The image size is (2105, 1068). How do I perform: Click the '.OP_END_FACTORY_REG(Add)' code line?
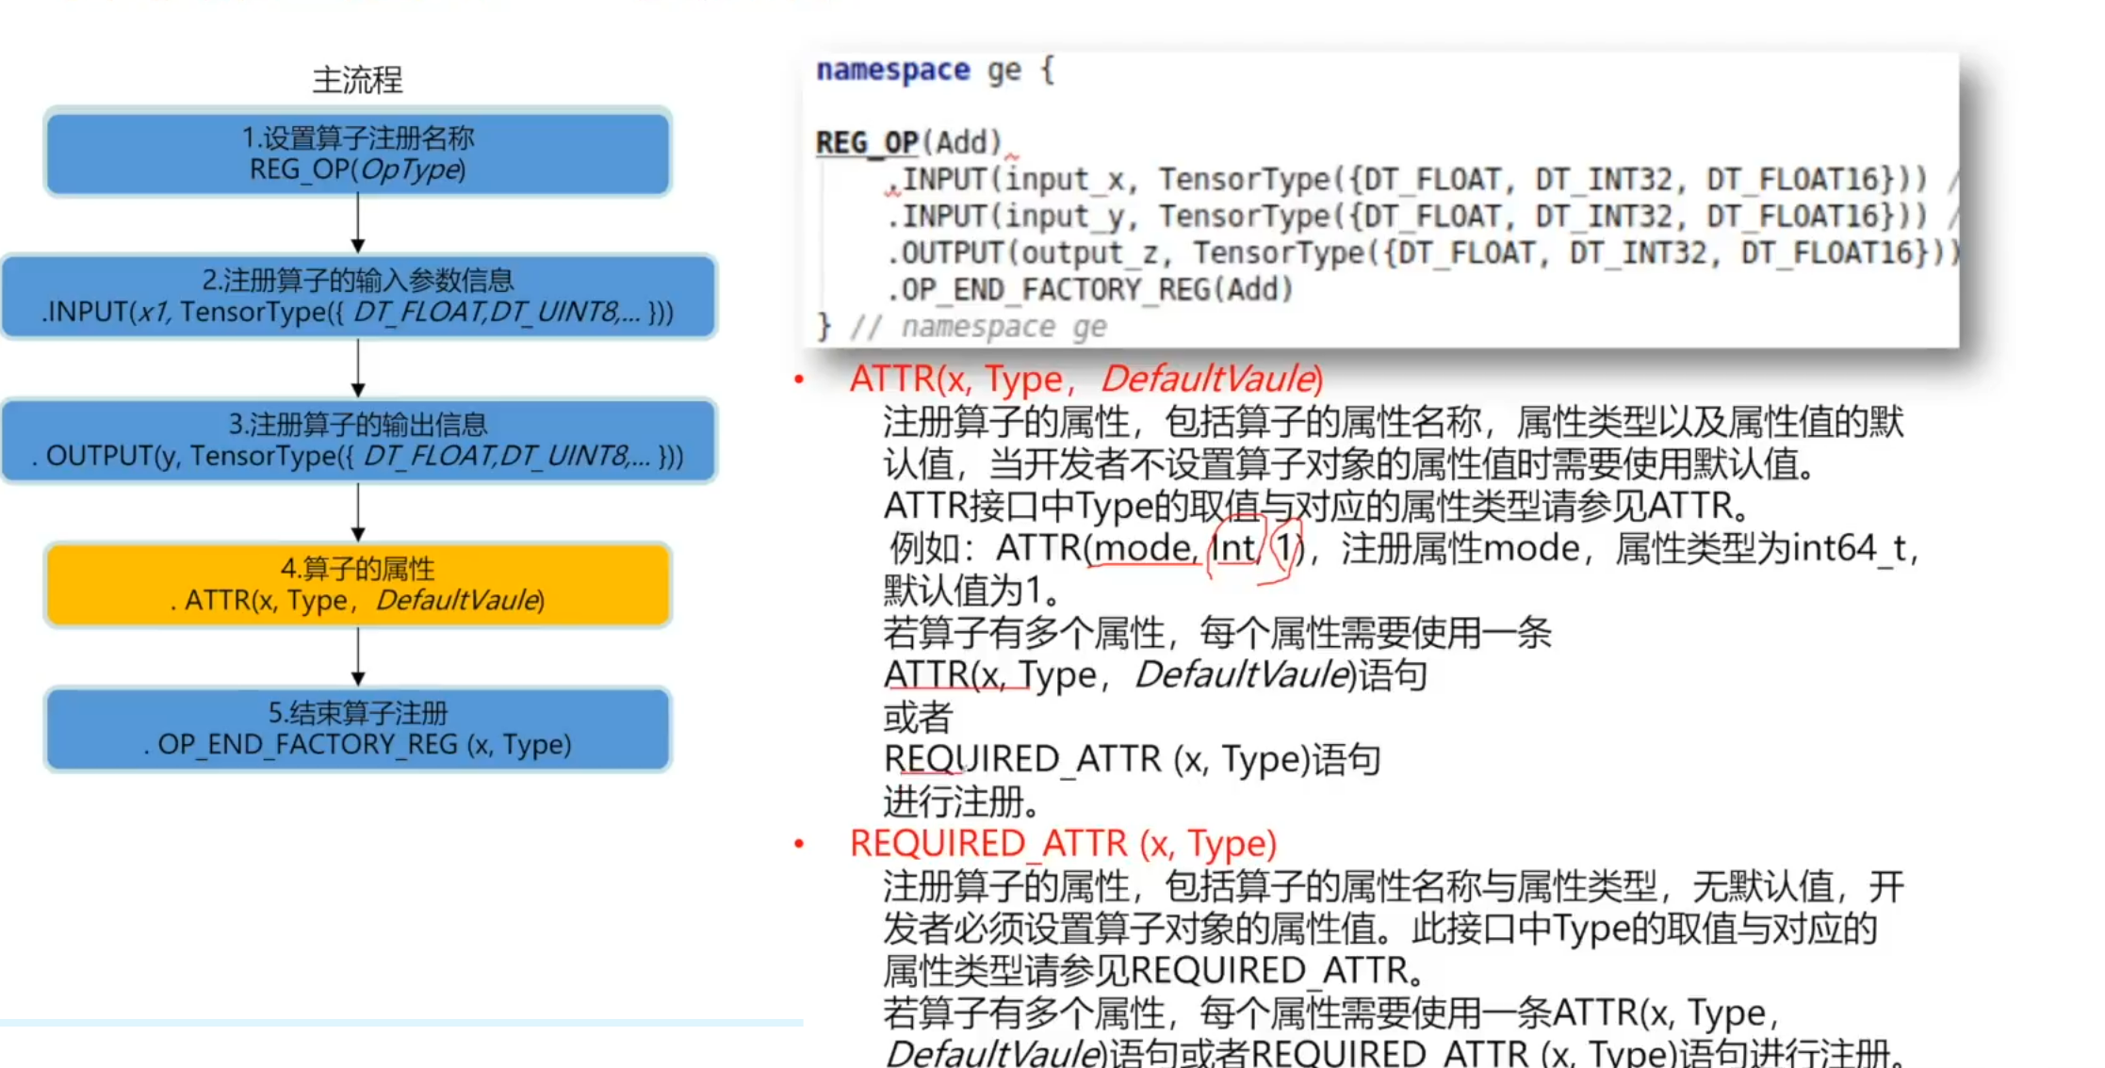coord(1089,289)
